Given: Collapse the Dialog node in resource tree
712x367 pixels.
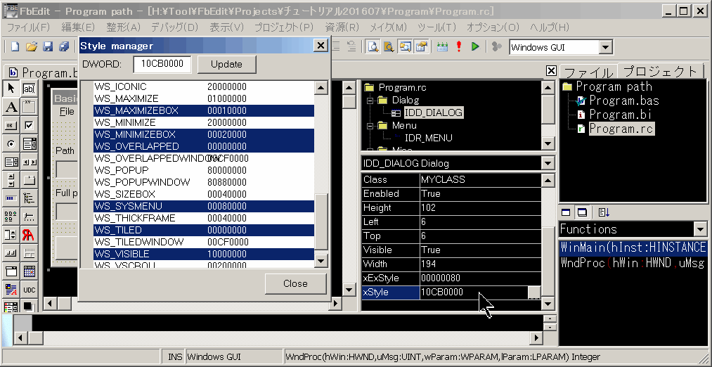Looking at the screenshot, I should [369, 101].
